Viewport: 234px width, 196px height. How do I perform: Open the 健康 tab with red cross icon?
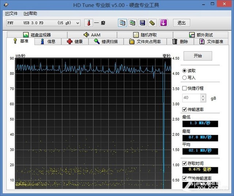(75, 42)
